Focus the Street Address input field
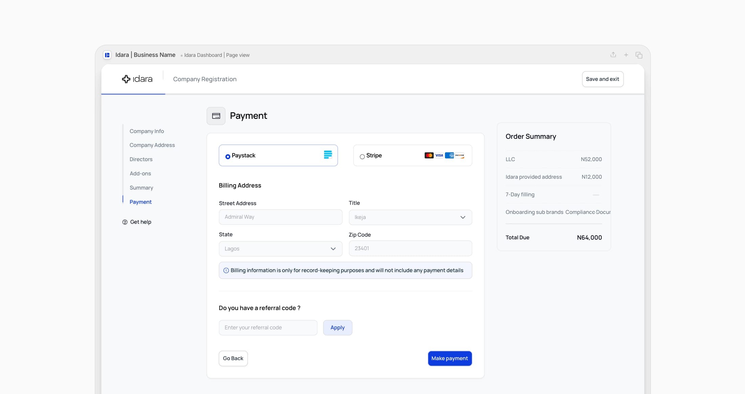The width and height of the screenshot is (745, 394). coord(280,217)
